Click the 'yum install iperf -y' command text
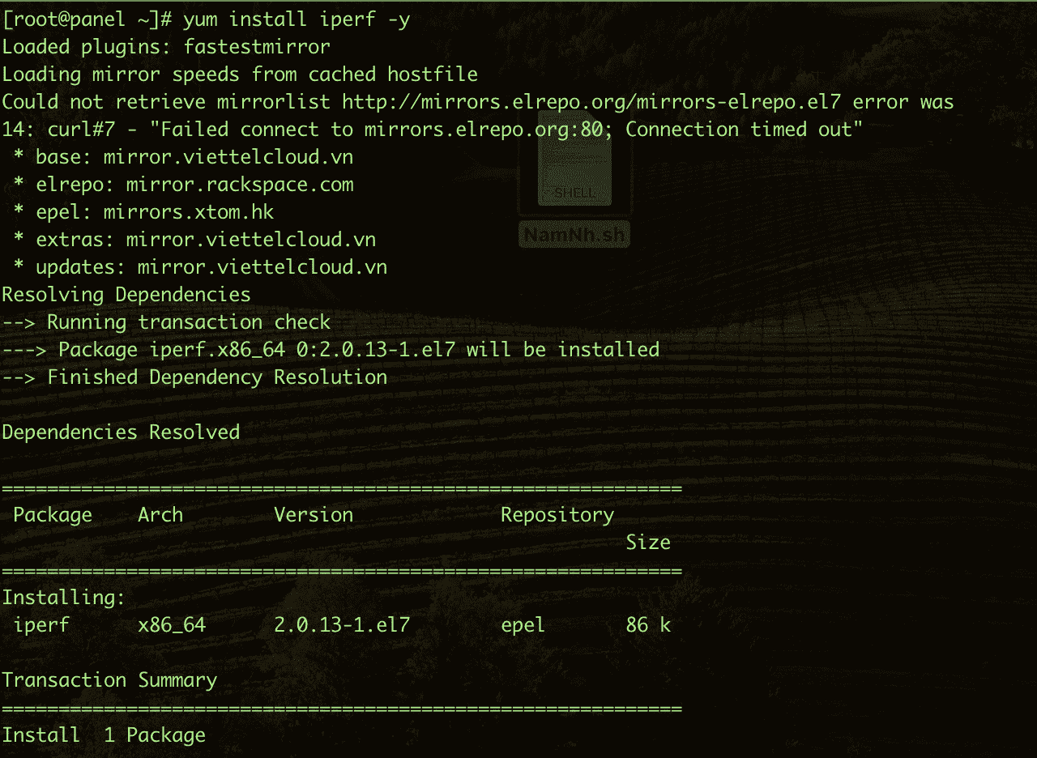The height and width of the screenshot is (758, 1037). 296,19
